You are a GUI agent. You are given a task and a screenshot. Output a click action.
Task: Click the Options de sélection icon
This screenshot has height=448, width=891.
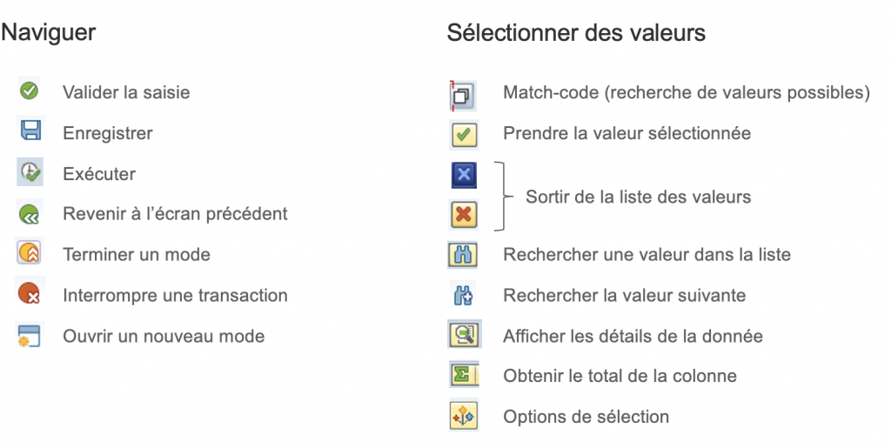[x=462, y=416]
